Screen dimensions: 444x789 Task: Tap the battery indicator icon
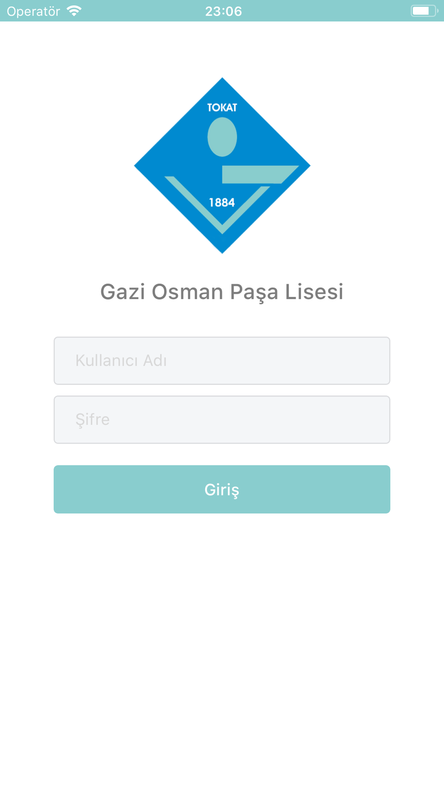[424, 11]
